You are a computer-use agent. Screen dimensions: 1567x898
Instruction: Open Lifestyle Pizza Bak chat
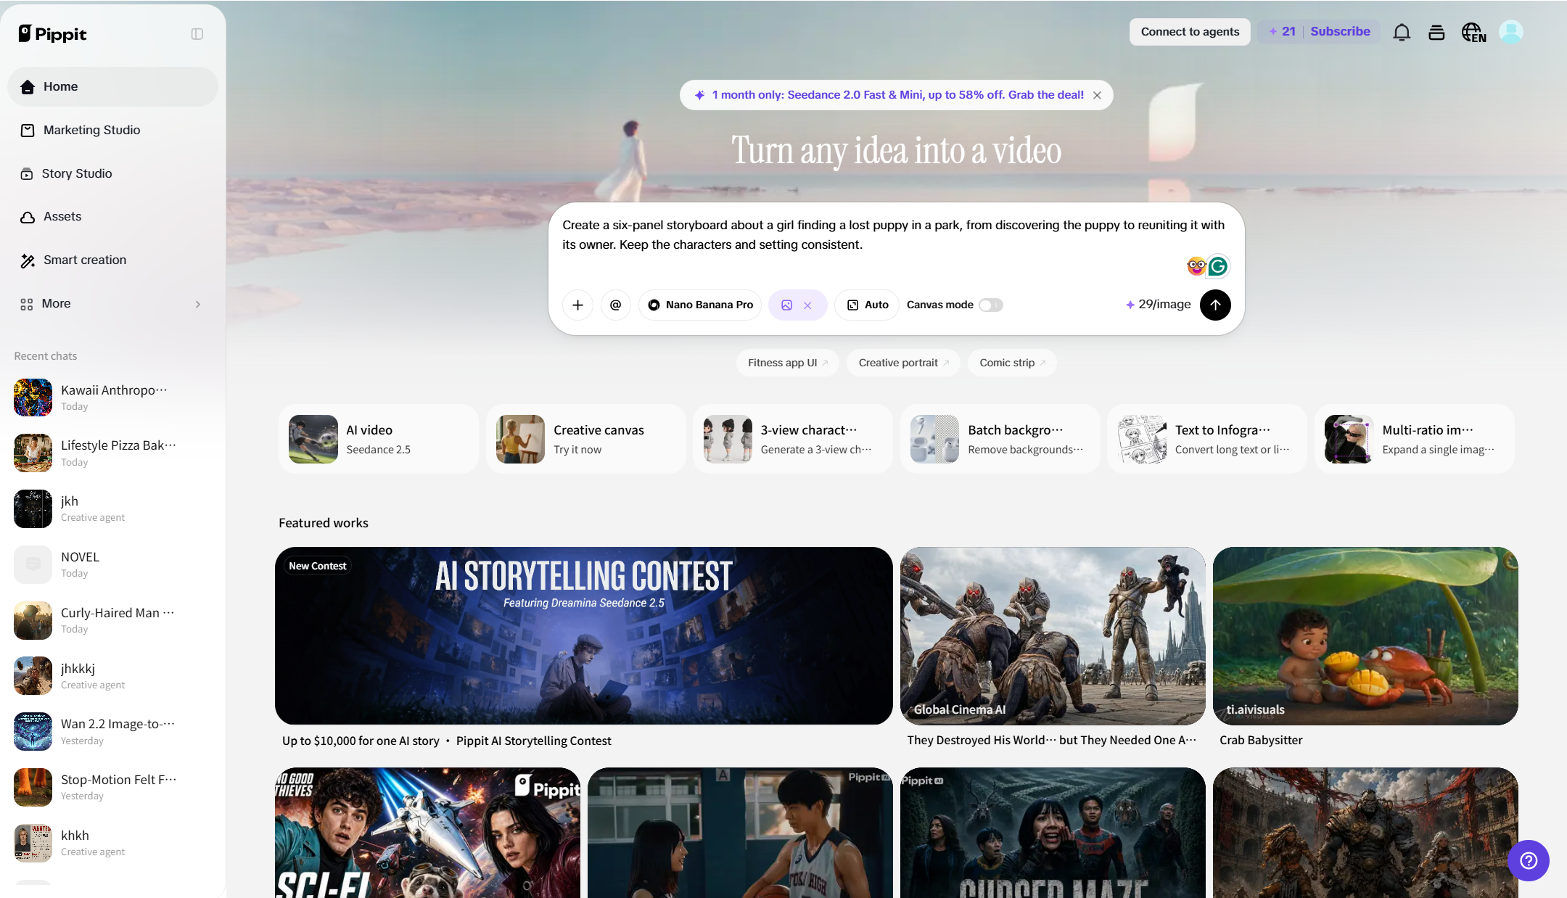[x=112, y=453]
